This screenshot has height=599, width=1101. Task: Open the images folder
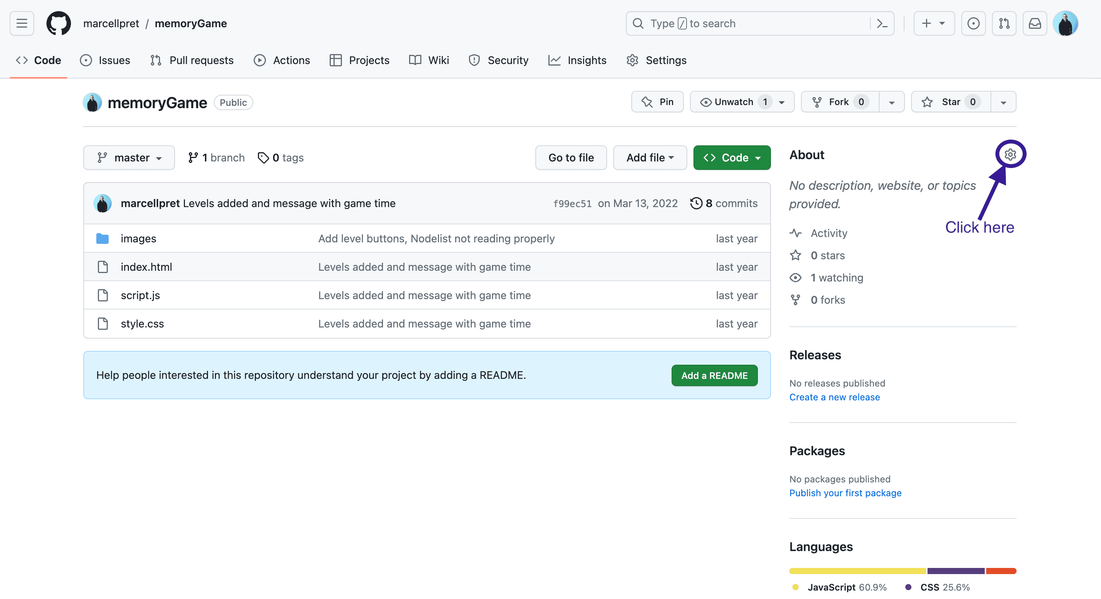point(138,238)
